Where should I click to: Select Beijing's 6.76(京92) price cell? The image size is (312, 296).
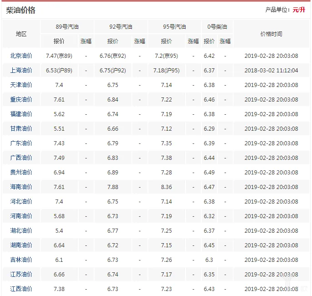(x=113, y=56)
